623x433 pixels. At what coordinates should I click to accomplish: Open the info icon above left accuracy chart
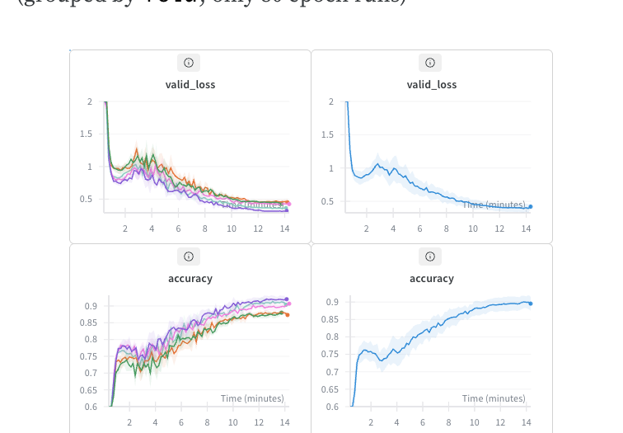pos(189,257)
